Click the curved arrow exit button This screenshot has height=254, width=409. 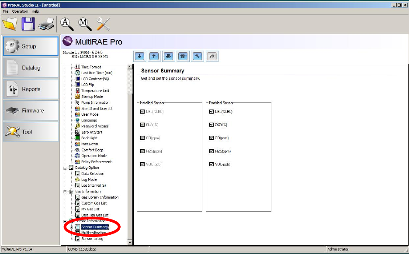pyautogui.click(x=212, y=56)
